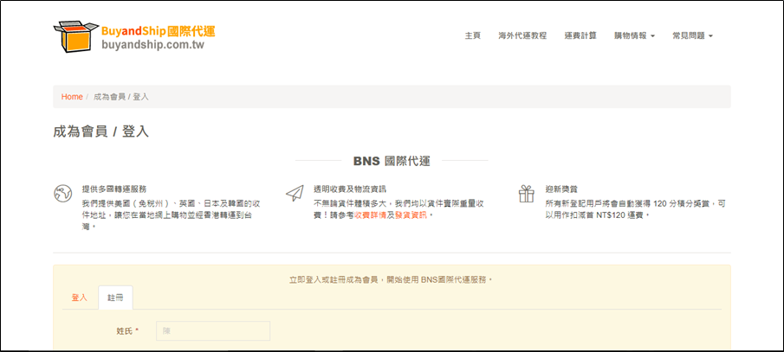The width and height of the screenshot is (784, 352).
Task: Go to 海外代運教程 in the navigation
Action: (522, 36)
